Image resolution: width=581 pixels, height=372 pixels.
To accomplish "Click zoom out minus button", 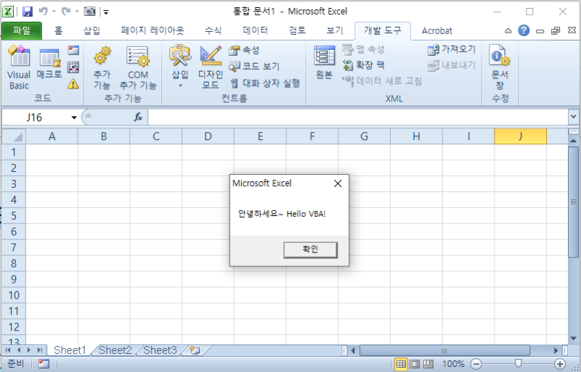I will pyautogui.click(x=476, y=364).
